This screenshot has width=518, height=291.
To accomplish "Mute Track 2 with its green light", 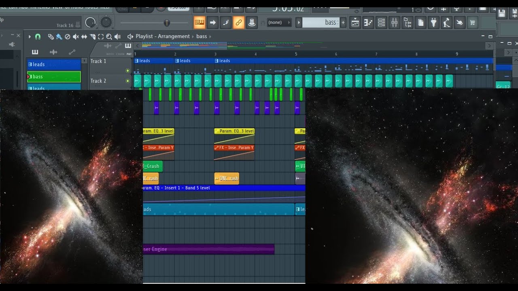I will tap(128, 81).
